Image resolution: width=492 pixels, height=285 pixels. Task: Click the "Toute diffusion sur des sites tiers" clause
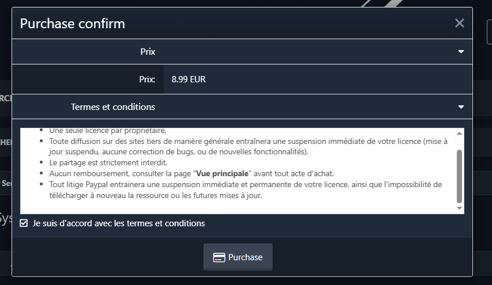[248, 146]
